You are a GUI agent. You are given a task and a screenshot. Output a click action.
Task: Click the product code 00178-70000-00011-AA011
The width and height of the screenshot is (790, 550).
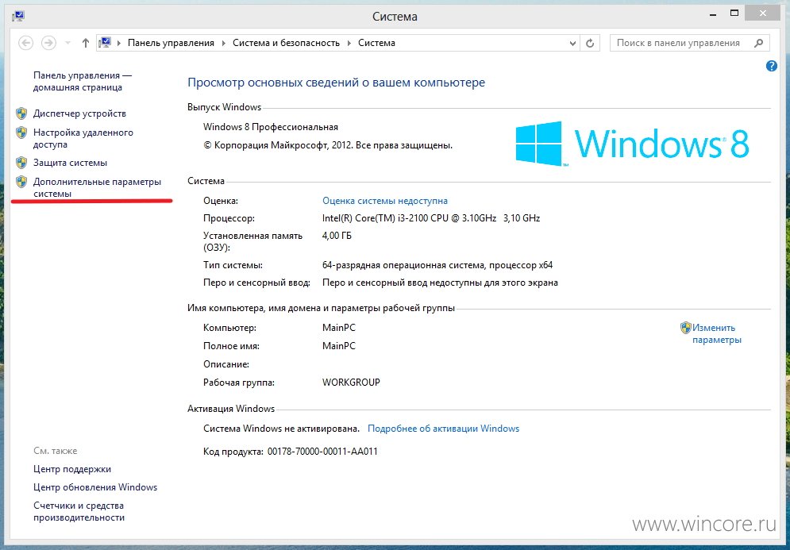click(322, 452)
